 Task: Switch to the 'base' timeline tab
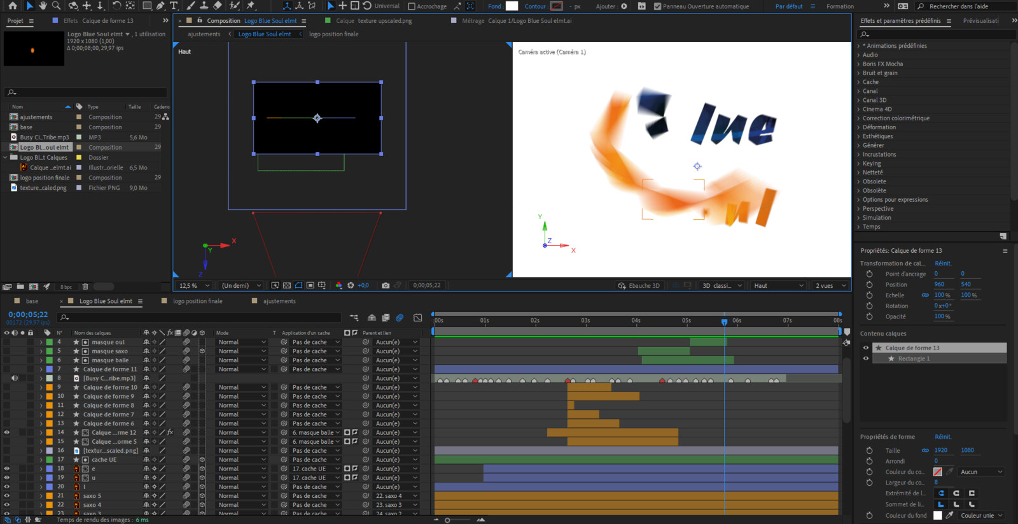32,301
